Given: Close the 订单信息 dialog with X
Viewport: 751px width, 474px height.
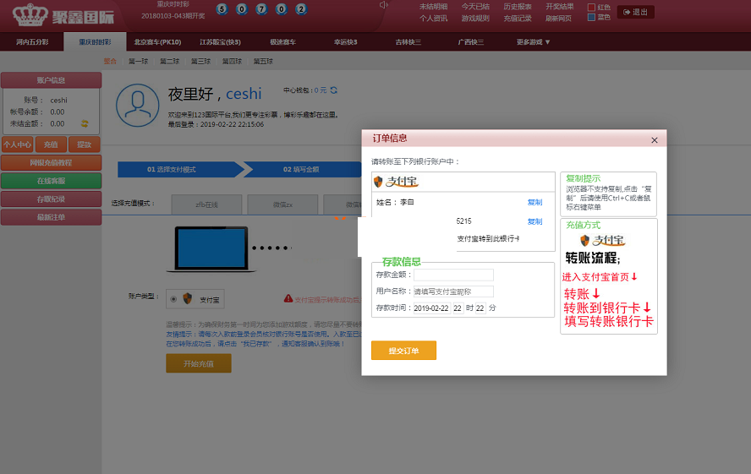Looking at the screenshot, I should click(655, 140).
